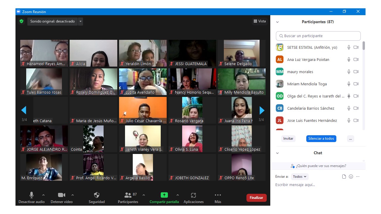Click the Invitar button
The height and width of the screenshot is (214, 381).
coord(288,139)
